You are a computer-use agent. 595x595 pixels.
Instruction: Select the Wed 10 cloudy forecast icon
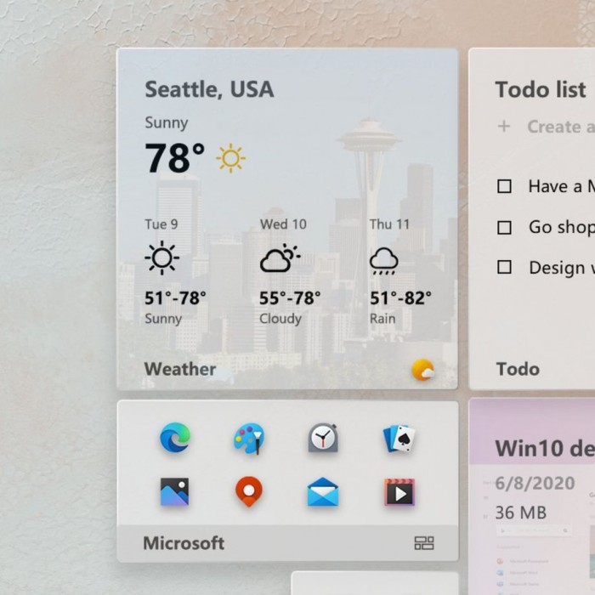point(280,258)
